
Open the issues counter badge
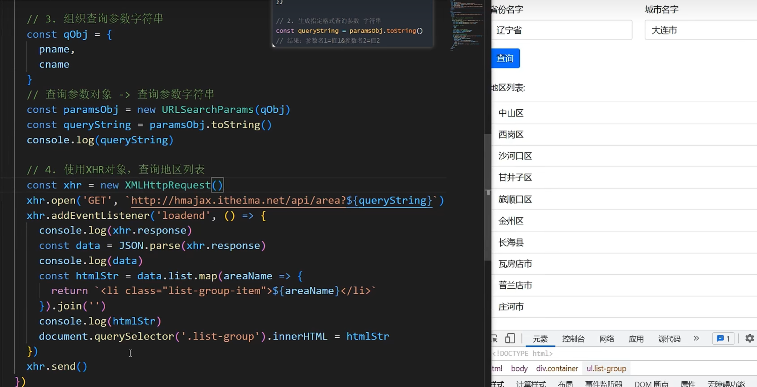(x=723, y=339)
